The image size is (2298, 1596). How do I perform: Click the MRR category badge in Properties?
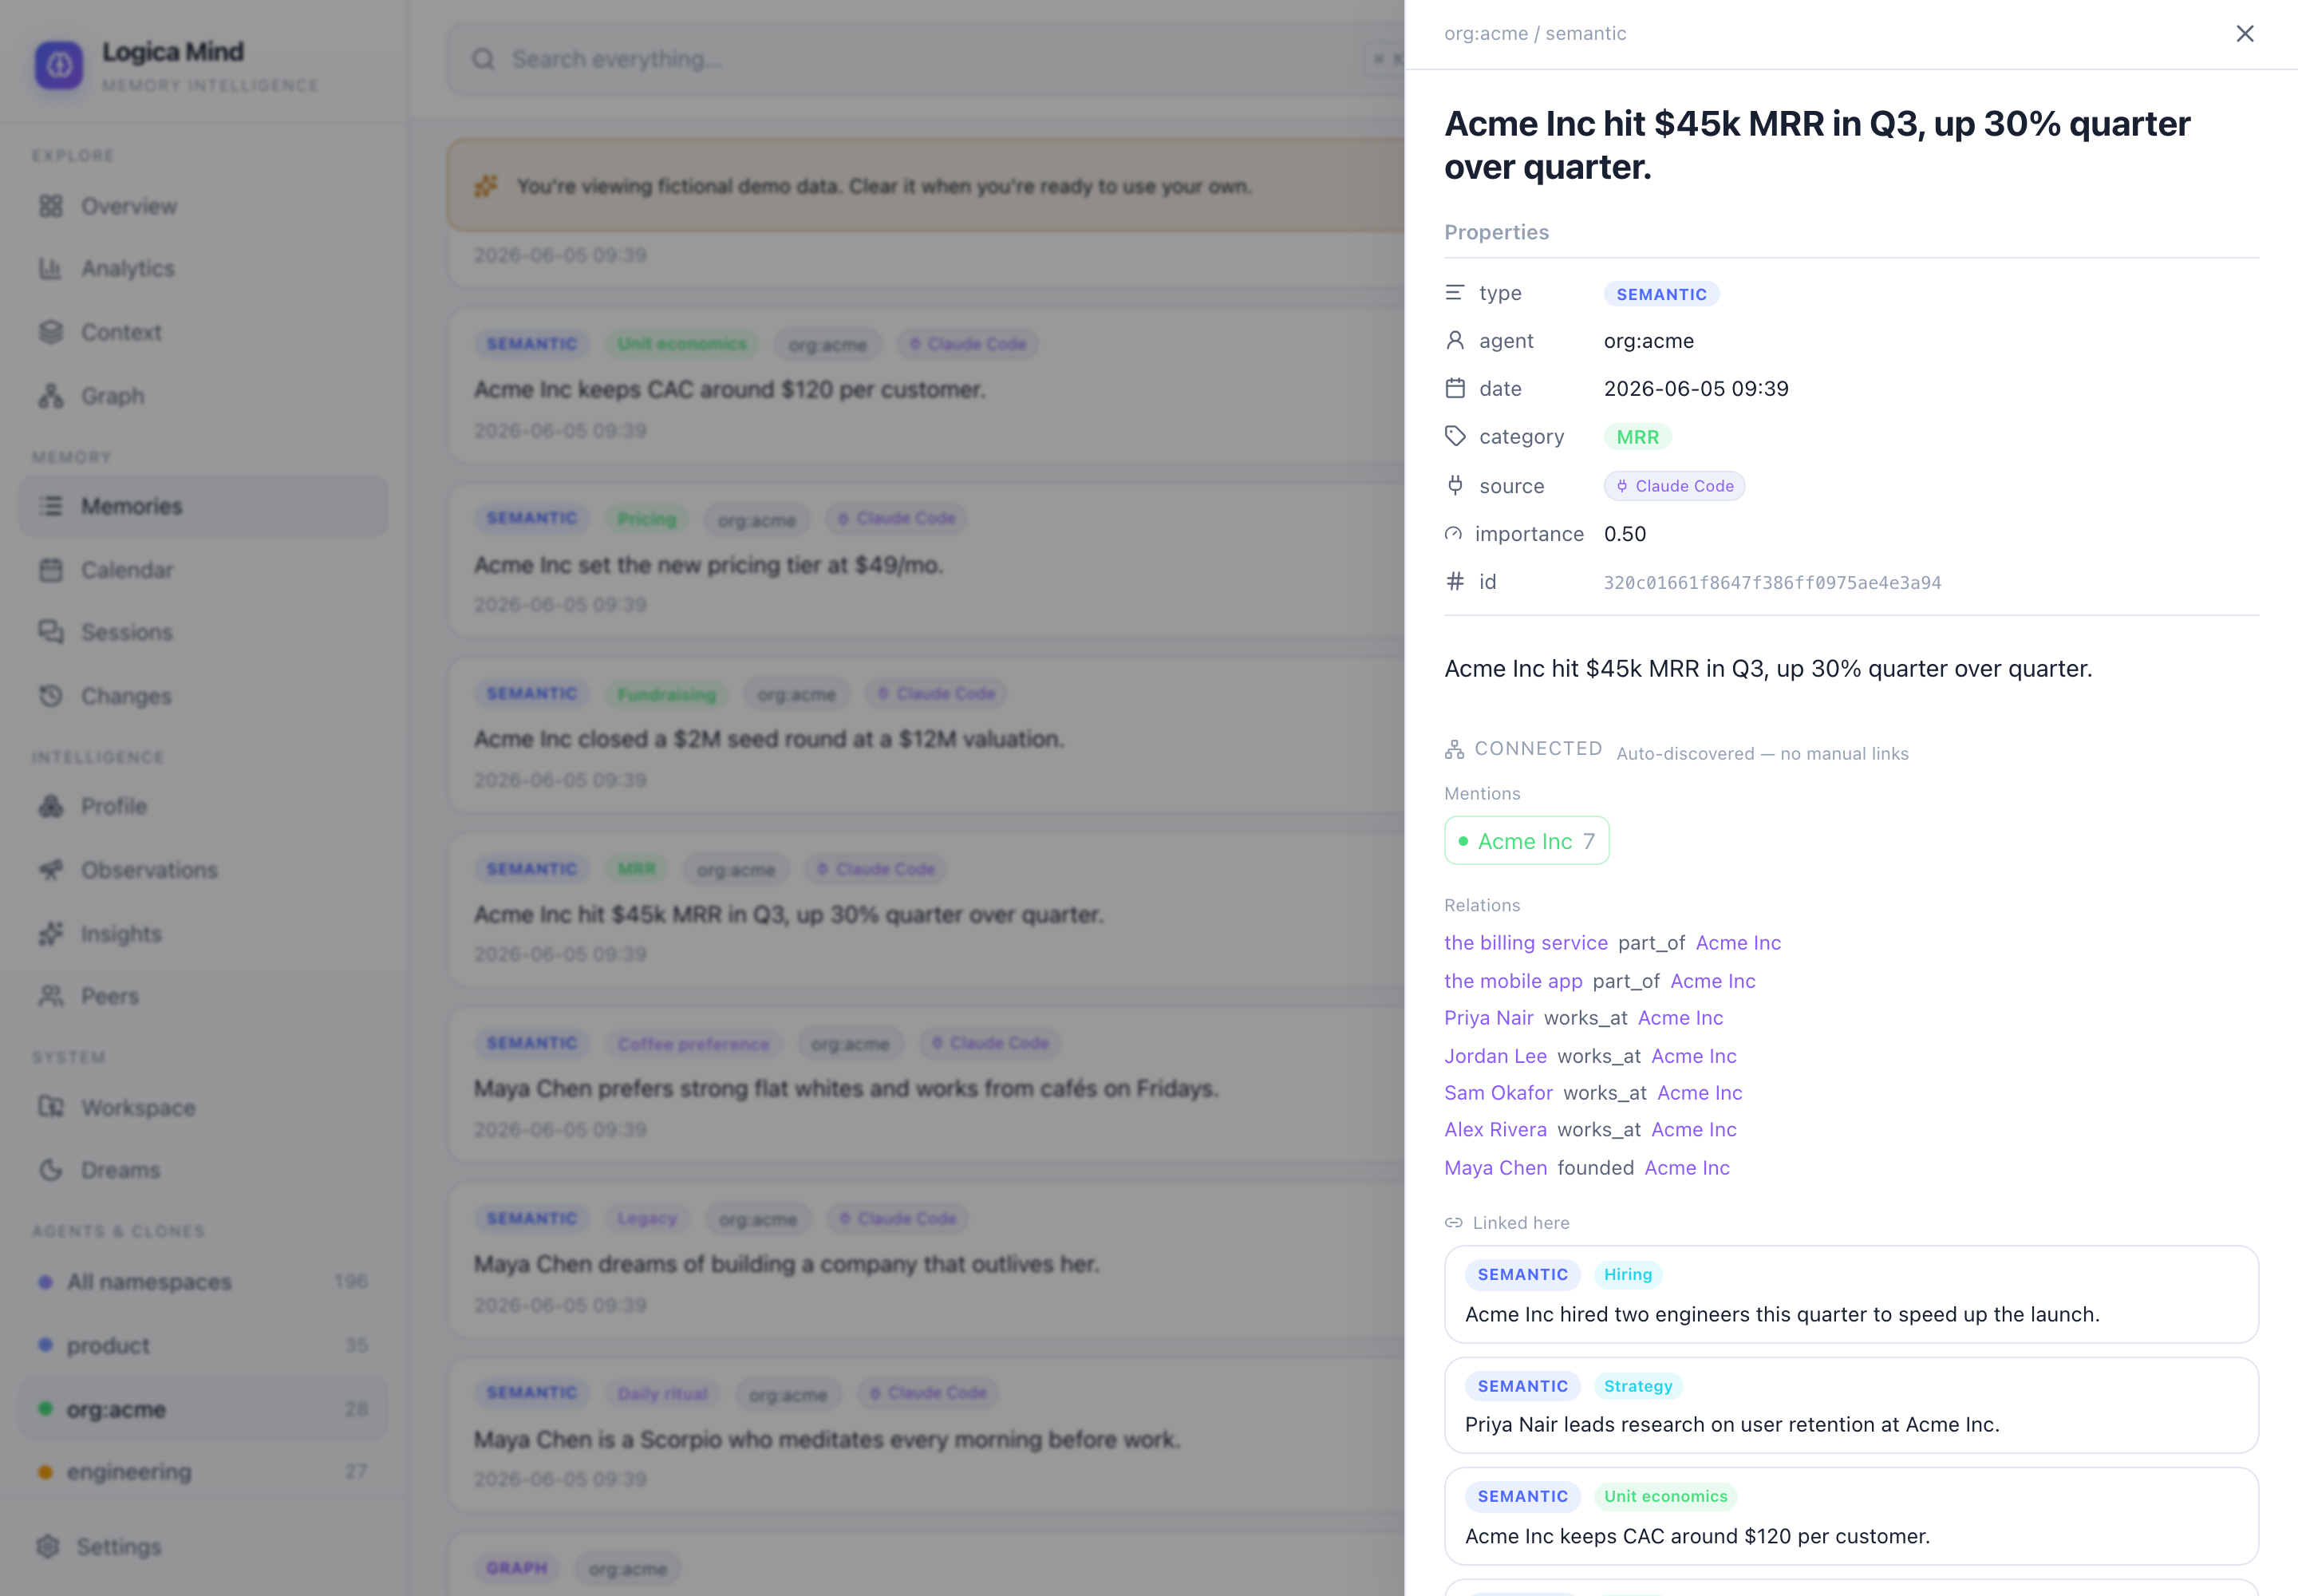(x=1637, y=437)
